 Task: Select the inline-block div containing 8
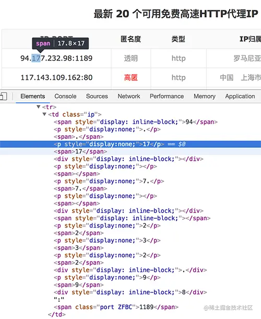(x=130, y=292)
